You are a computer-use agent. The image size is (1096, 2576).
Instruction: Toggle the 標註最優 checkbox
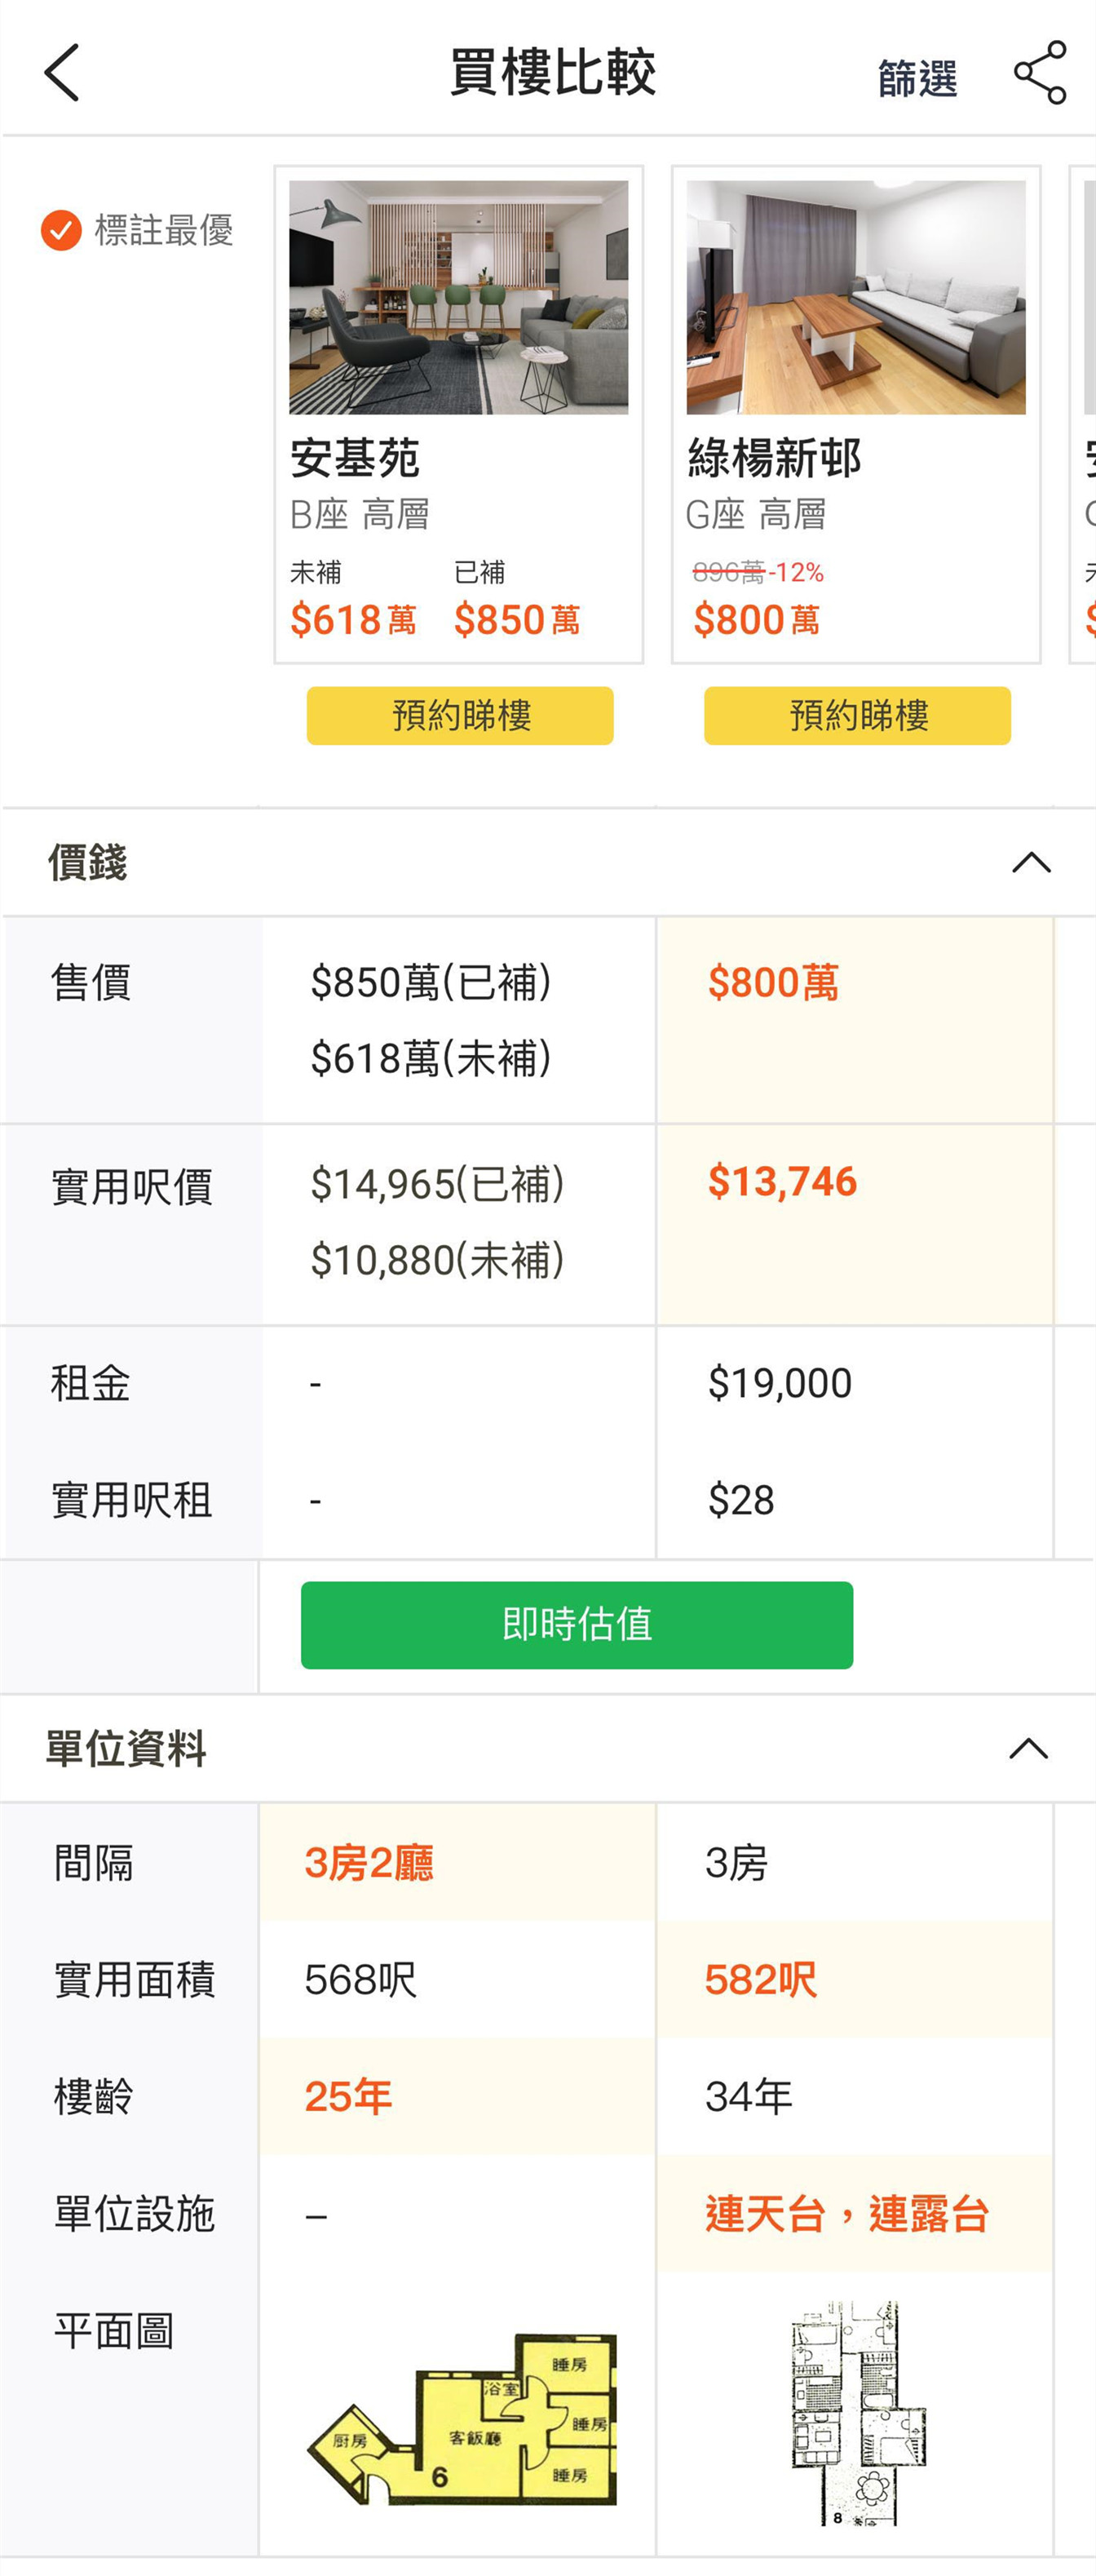pyautogui.click(x=61, y=230)
